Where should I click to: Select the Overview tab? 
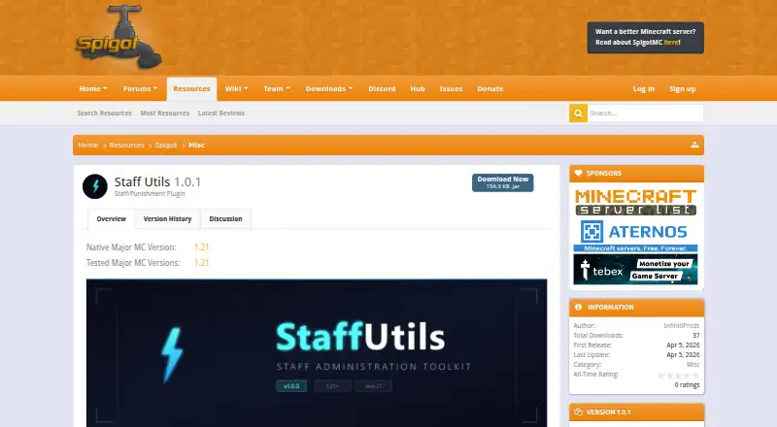tap(112, 219)
